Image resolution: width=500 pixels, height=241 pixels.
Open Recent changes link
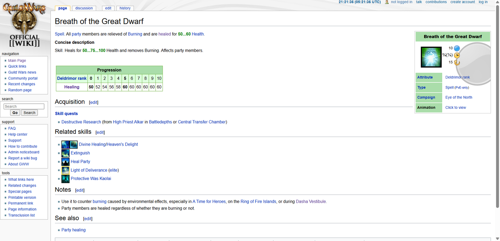tap(22, 84)
